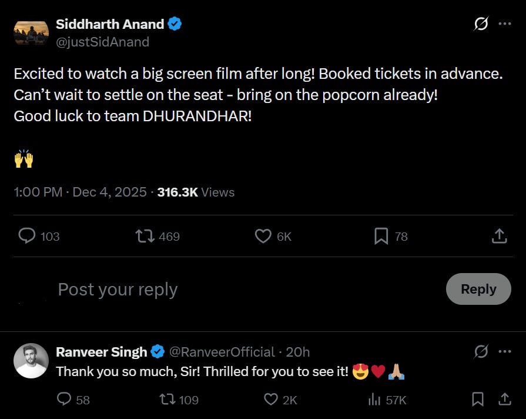
Task: Bookmark Siddharth Anand's post
Action: [x=381, y=236]
